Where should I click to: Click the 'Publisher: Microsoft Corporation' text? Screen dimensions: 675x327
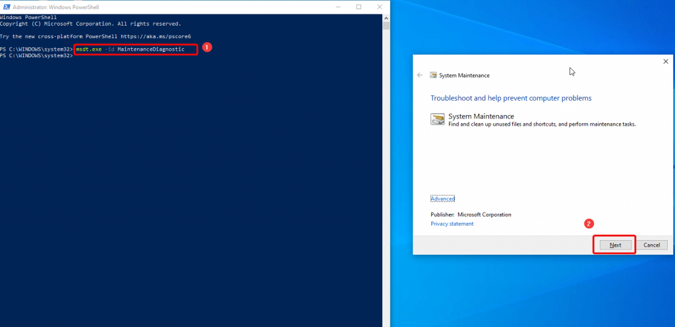[471, 214]
